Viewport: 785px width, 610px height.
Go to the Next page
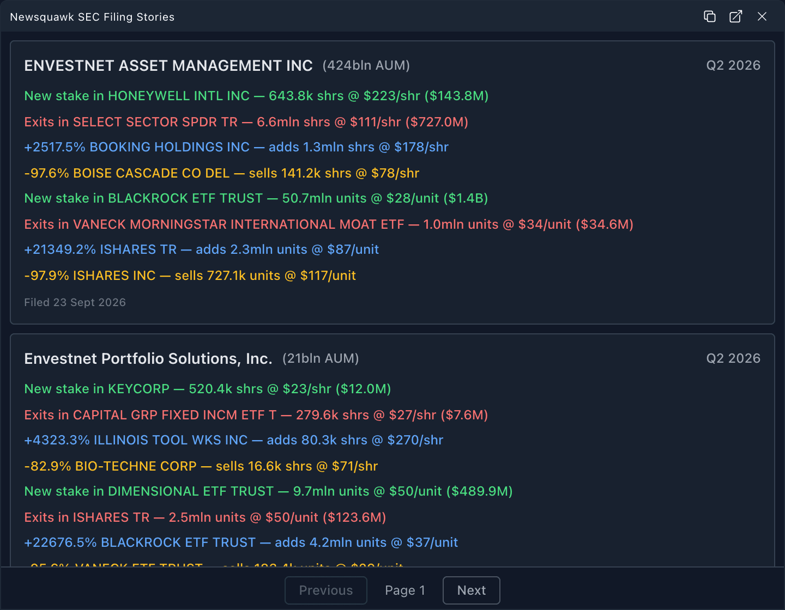click(x=472, y=590)
